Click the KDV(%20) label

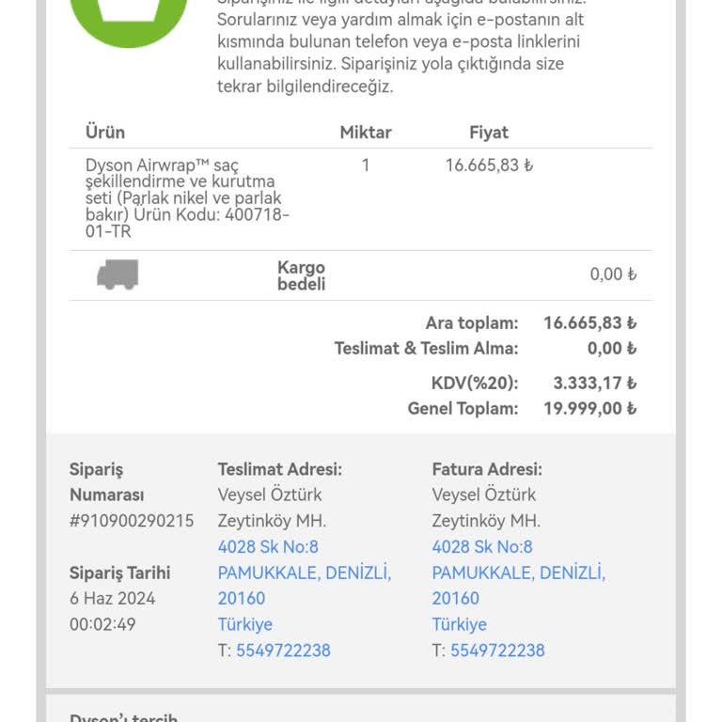(475, 383)
